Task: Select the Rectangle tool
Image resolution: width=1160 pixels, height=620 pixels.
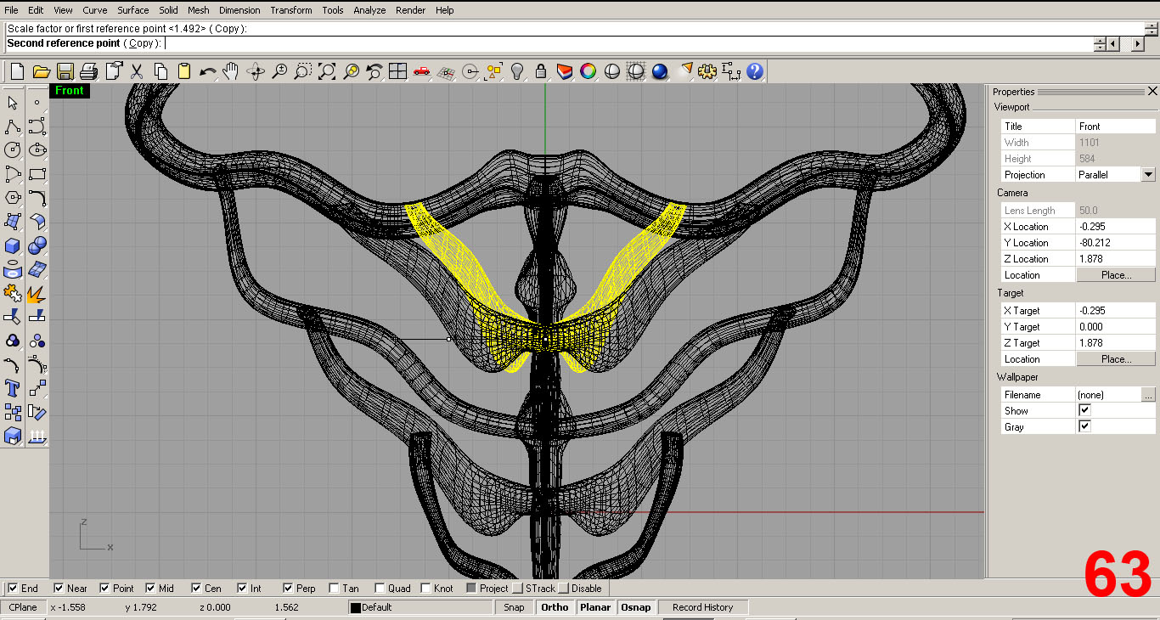Action: [x=37, y=174]
